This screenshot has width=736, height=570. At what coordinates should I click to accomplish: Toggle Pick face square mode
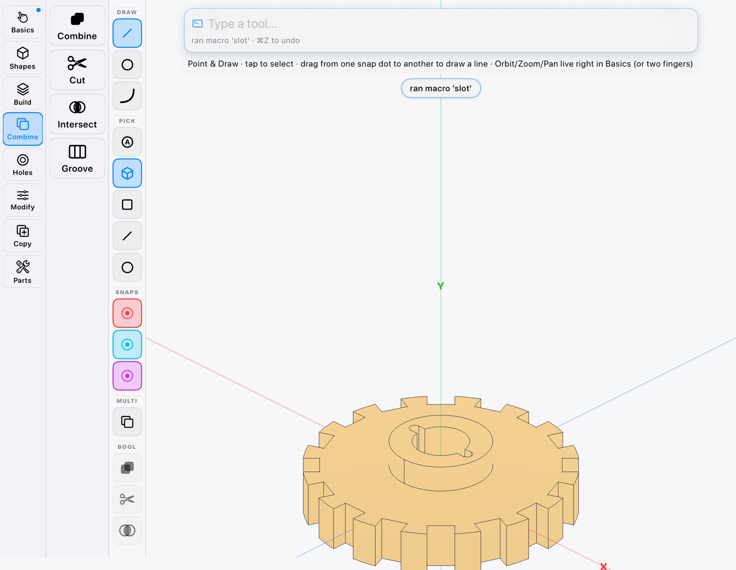pos(127,205)
